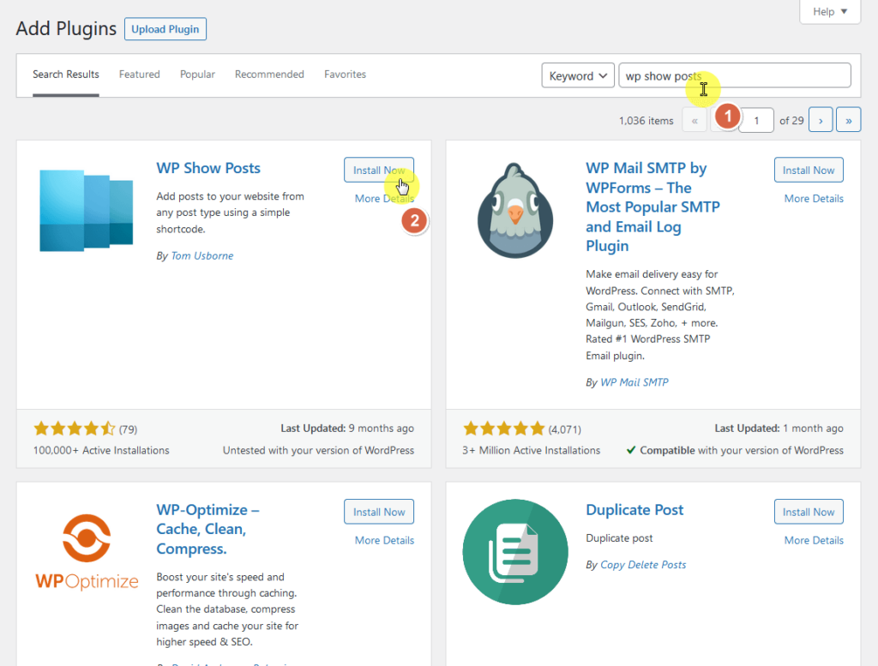
Task: Open More Details for WP-Optimize
Action: pyautogui.click(x=384, y=541)
